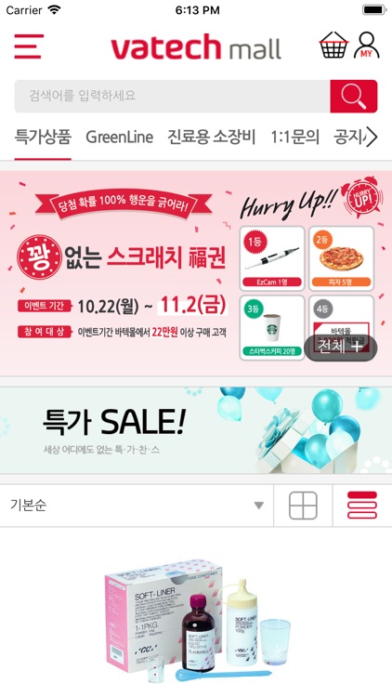The height and width of the screenshot is (697, 392).
Task: Click the vatech mall logo
Action: click(x=196, y=47)
